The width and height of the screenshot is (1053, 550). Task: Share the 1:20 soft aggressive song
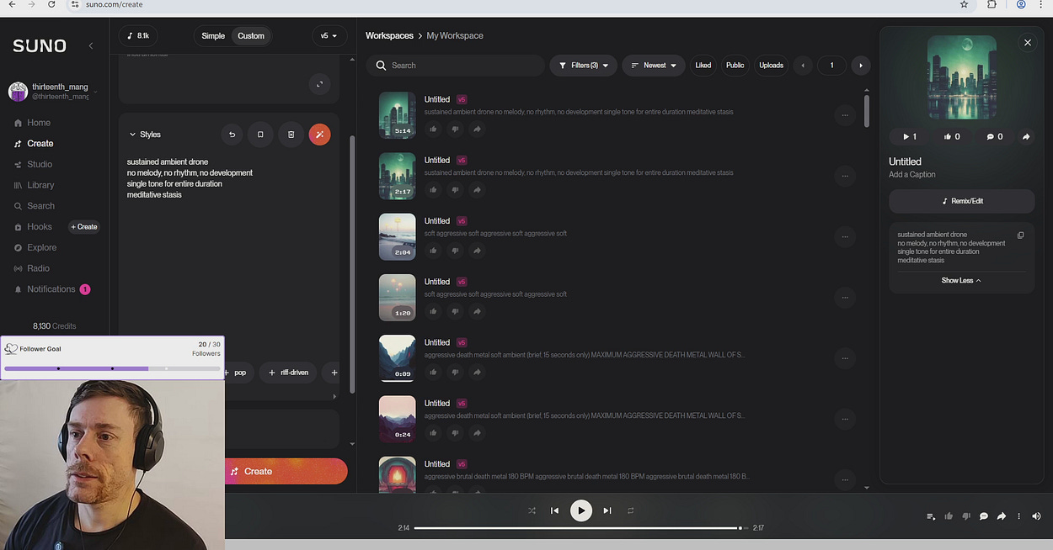click(x=477, y=311)
